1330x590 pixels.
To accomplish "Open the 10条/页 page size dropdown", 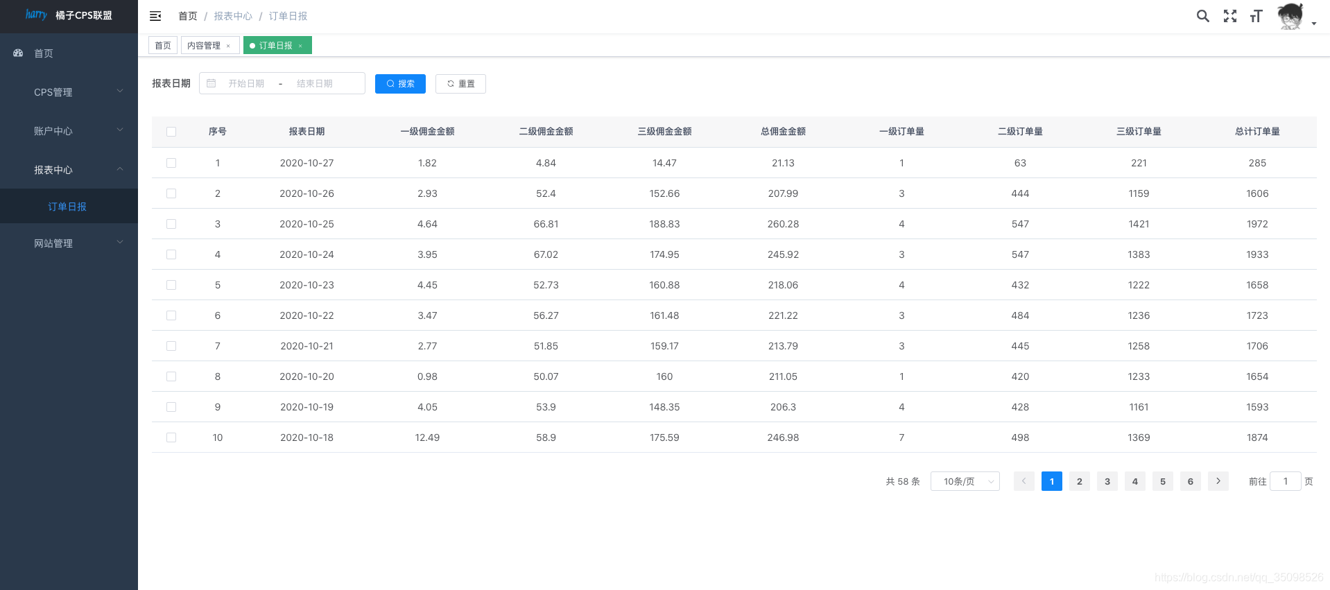I will tap(965, 481).
